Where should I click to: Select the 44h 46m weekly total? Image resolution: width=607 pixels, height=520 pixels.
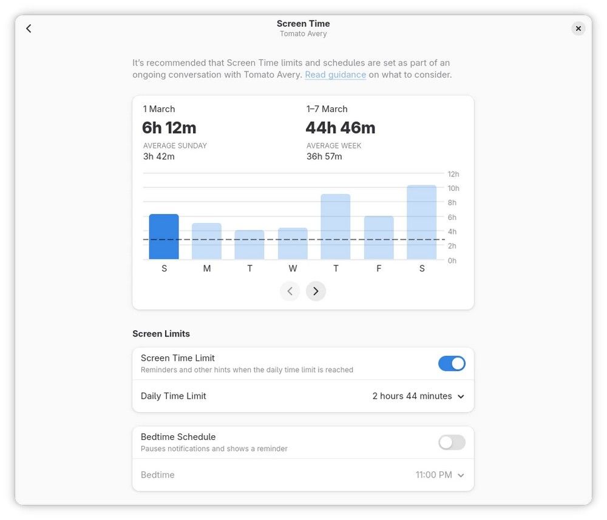coord(341,127)
